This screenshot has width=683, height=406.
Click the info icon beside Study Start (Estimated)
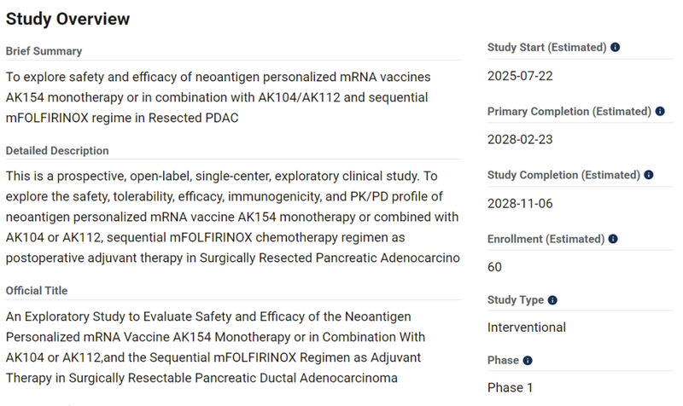pyautogui.click(x=616, y=48)
